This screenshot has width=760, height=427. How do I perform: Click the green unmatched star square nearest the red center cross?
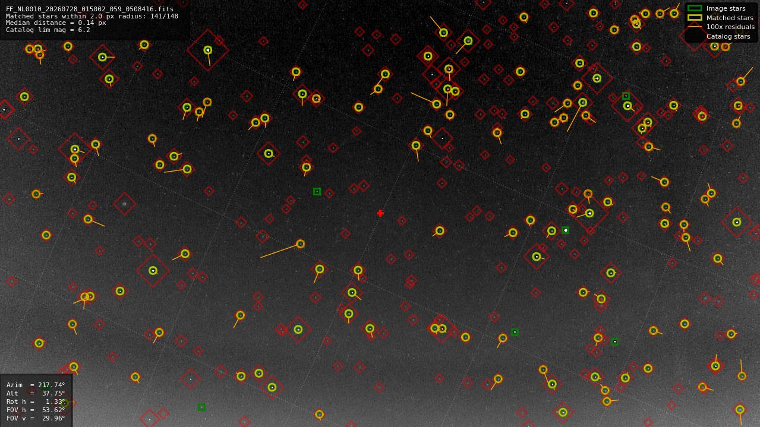tap(317, 191)
